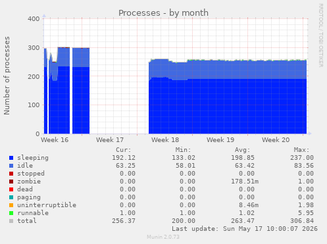Click the dead legend color swatch
This screenshot has width=327, height=244.
11,189
